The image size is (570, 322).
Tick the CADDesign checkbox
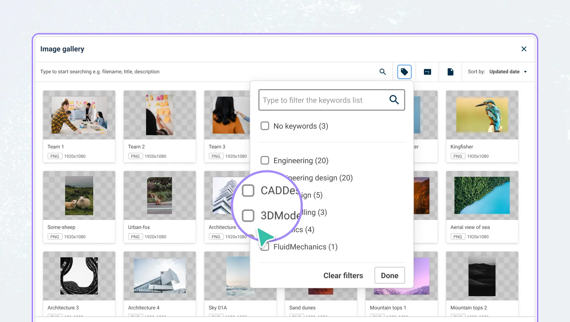pos(248,190)
